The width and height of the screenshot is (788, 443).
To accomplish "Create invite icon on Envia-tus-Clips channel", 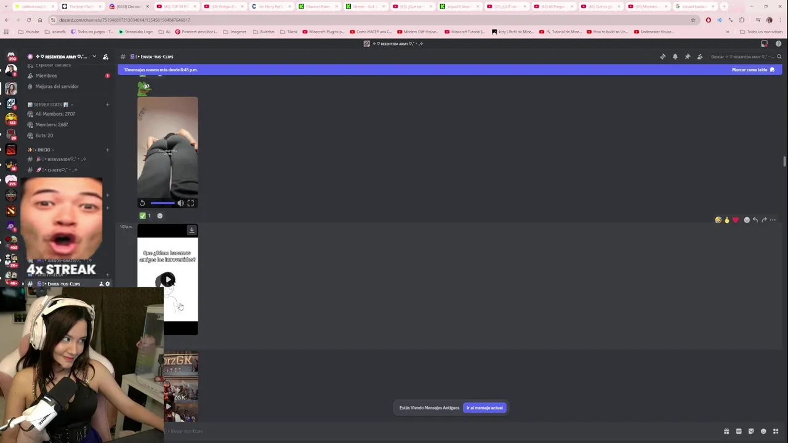I will click(x=102, y=284).
